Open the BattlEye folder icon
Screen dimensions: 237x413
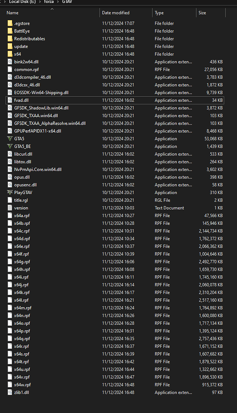[10, 31]
